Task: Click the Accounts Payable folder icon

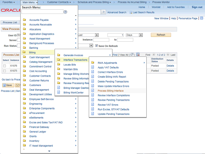Action: coord(24,20)
